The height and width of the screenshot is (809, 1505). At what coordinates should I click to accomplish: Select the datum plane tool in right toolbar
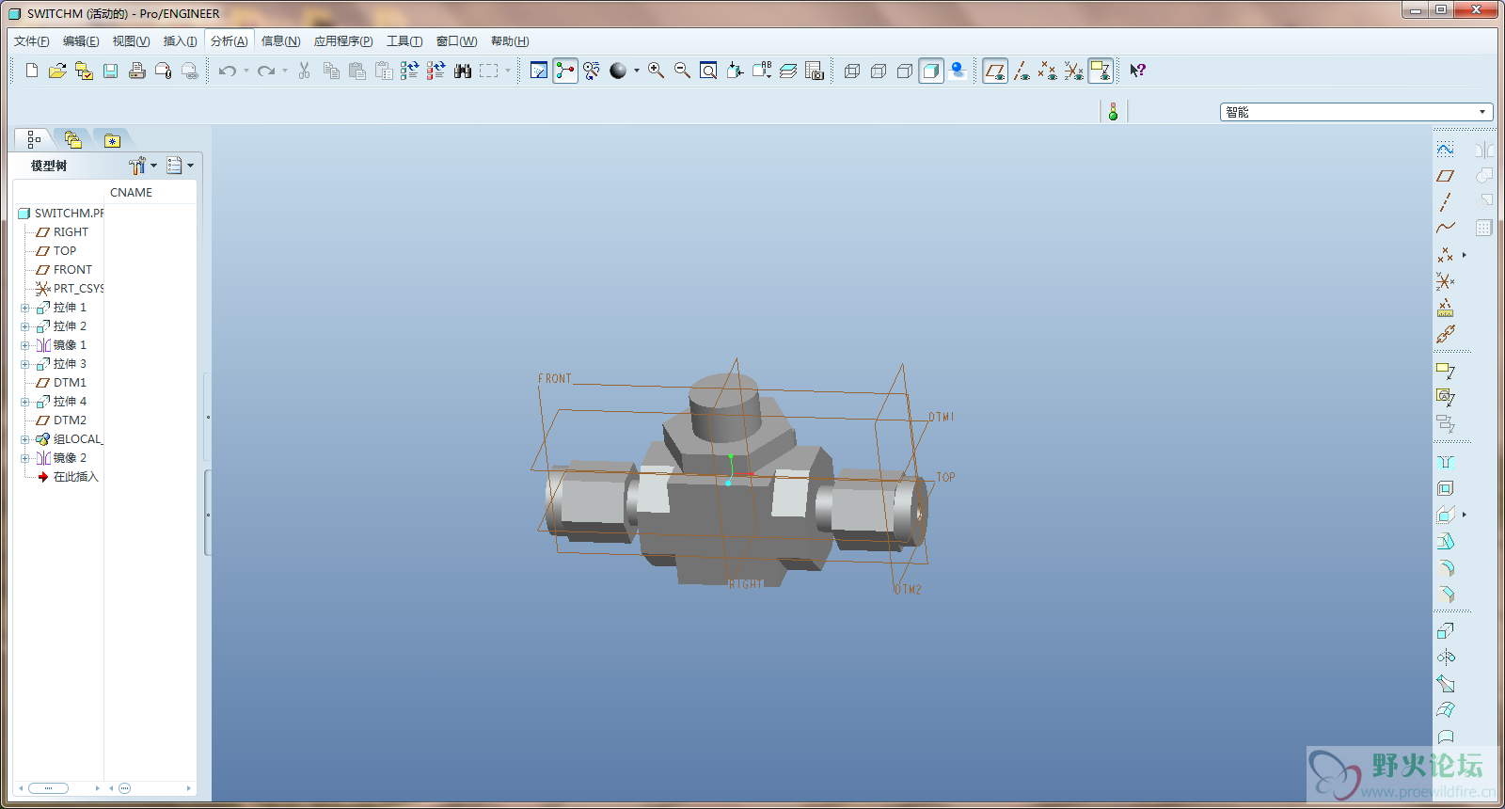[1446, 176]
